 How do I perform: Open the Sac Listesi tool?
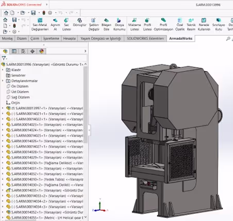(66, 25)
